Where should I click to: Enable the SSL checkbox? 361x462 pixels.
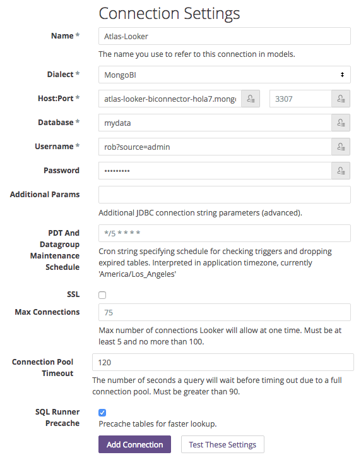pyautogui.click(x=102, y=295)
